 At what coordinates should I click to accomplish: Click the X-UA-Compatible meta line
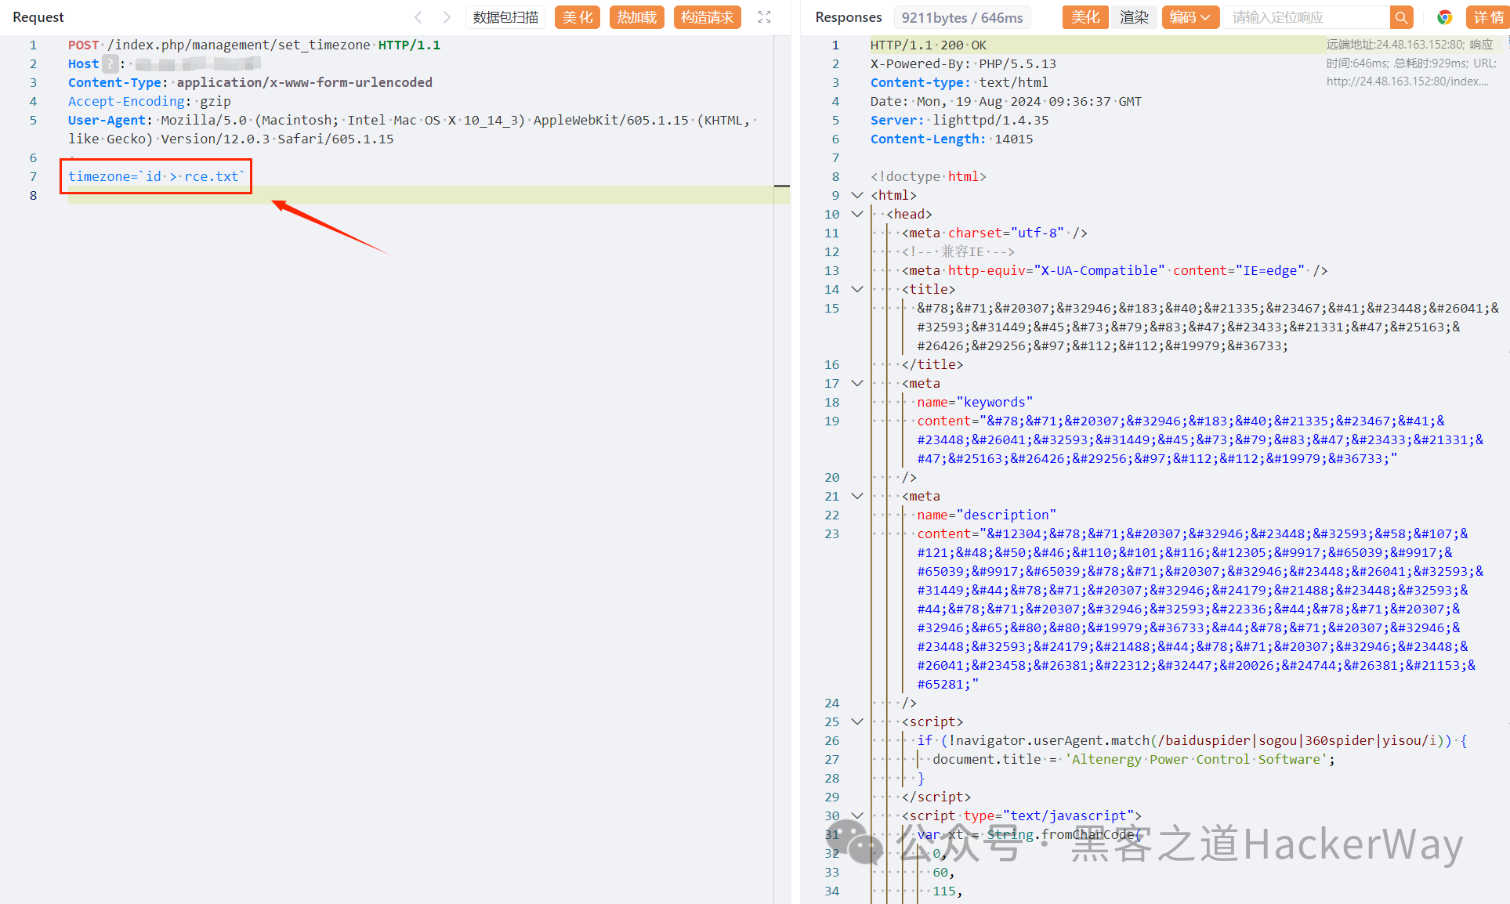coord(1114,270)
